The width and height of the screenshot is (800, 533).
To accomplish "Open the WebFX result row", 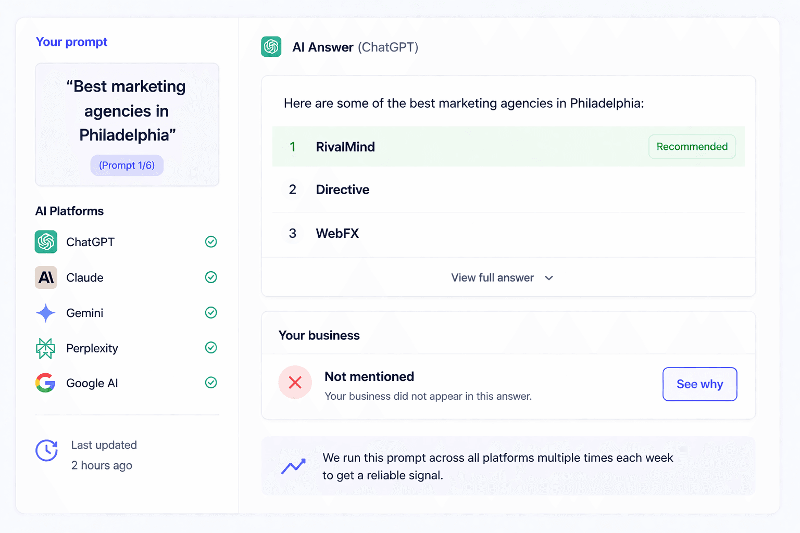I will point(508,233).
